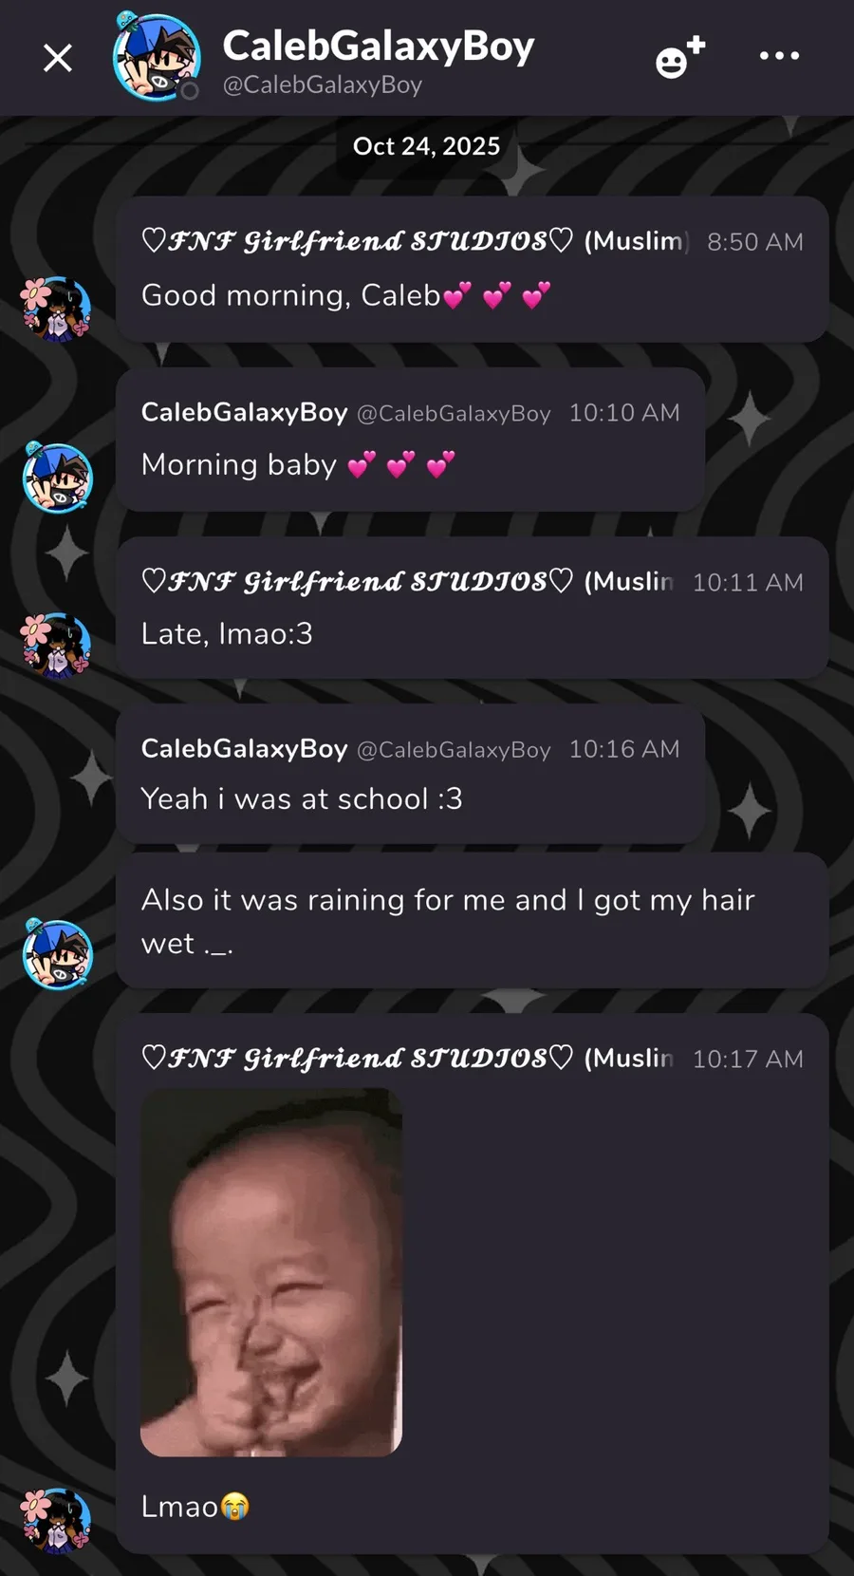The image size is (854, 1576).
Task: Select the 'Also it was raining' message
Action: (473, 921)
